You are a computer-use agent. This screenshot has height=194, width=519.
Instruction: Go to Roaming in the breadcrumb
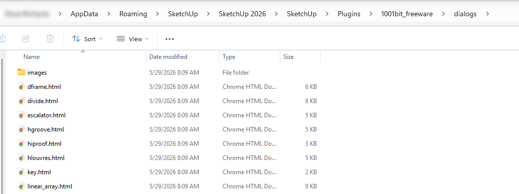point(133,14)
